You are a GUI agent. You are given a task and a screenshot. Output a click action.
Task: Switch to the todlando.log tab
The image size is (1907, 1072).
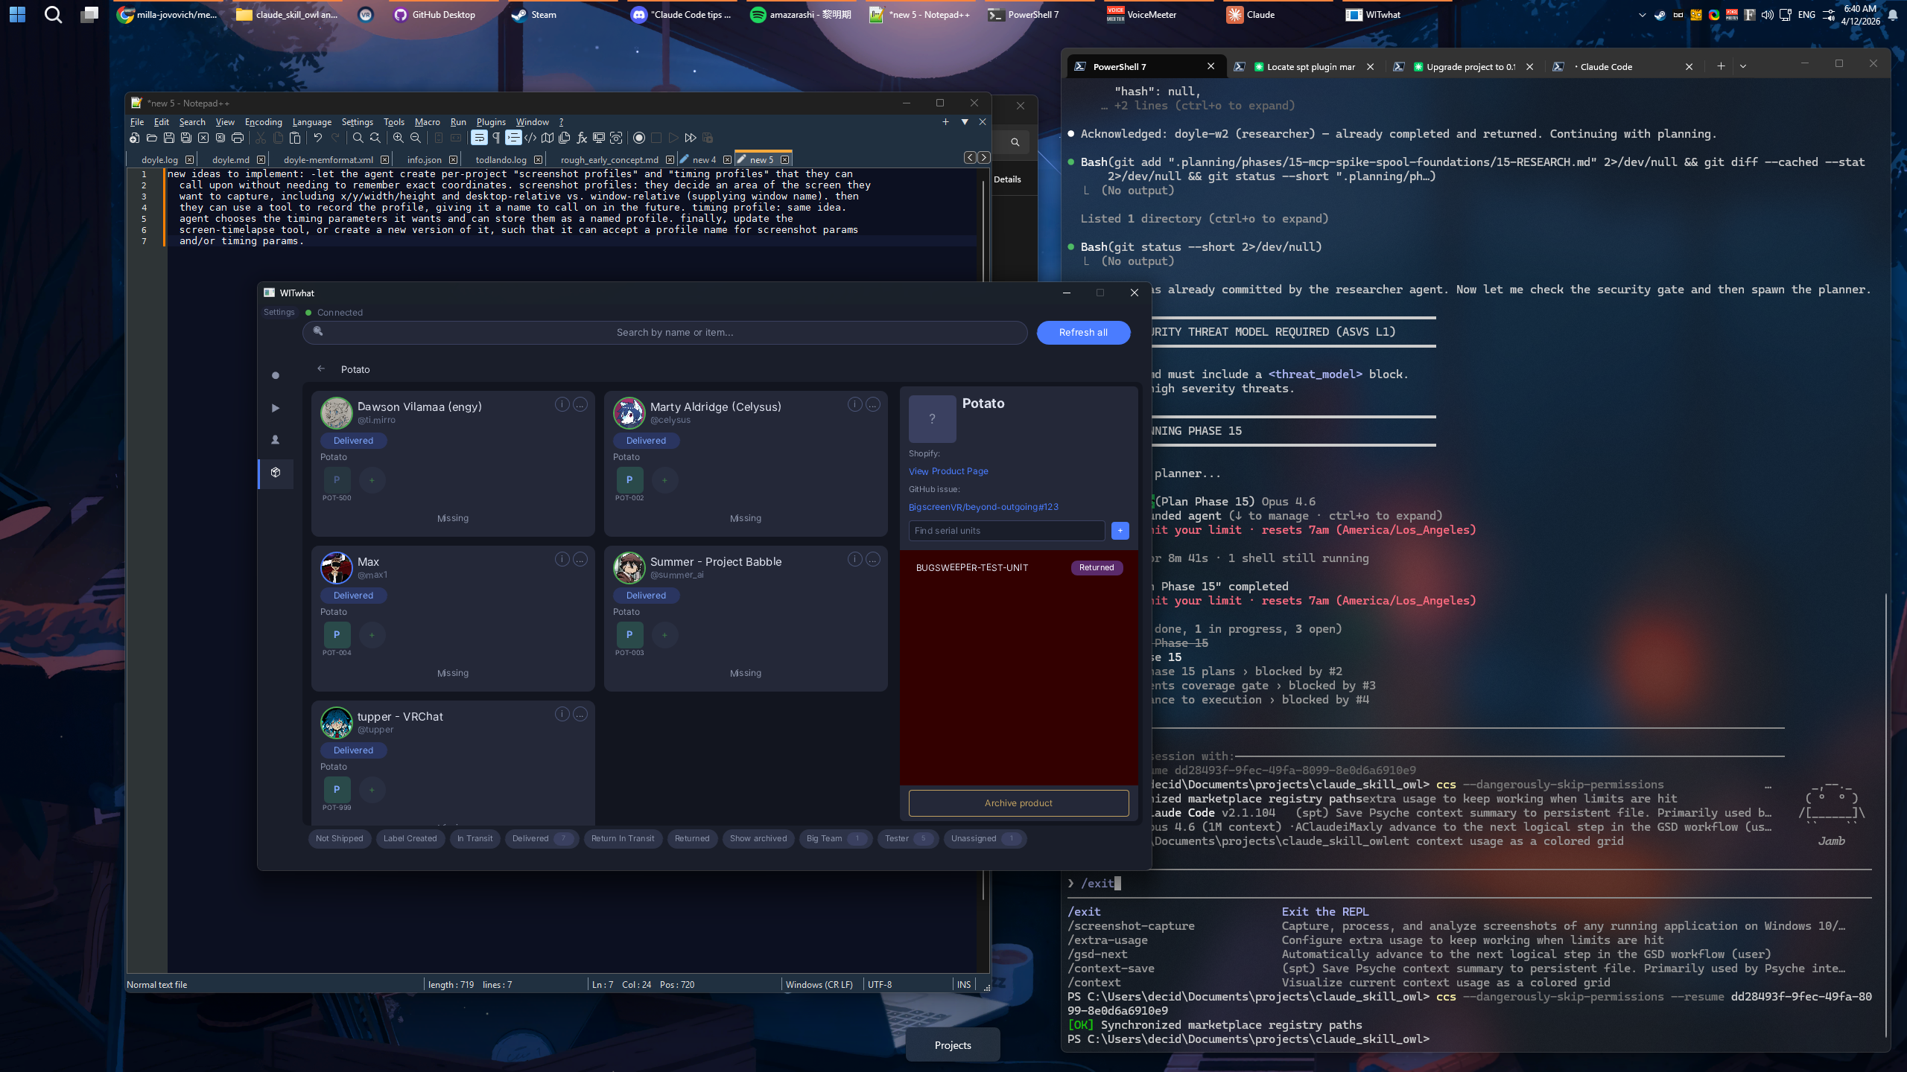501,159
